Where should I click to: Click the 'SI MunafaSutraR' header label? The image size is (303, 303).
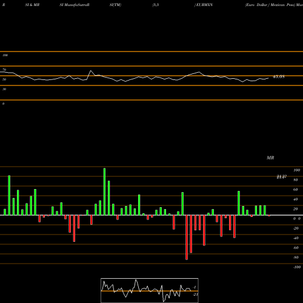[x=75, y=5]
